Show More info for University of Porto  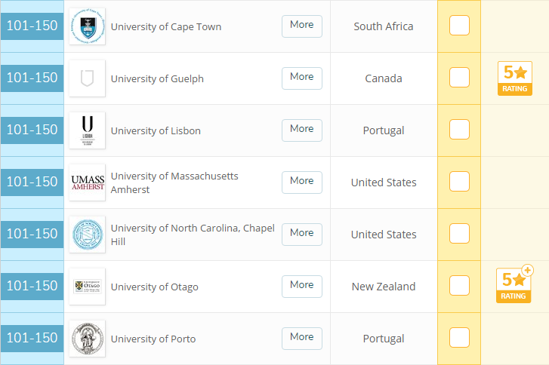pyautogui.click(x=301, y=338)
